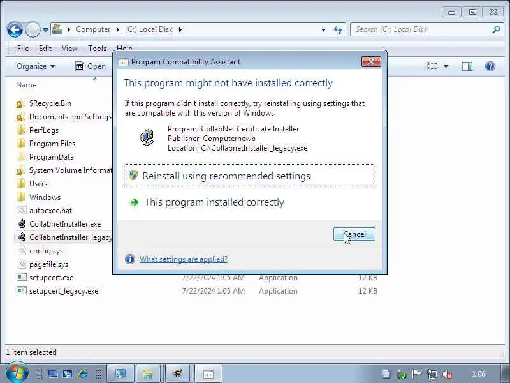Image resolution: width=510 pixels, height=383 pixels.
Task: Launch Internet Explorer from quick launch
Action: [x=83, y=373]
